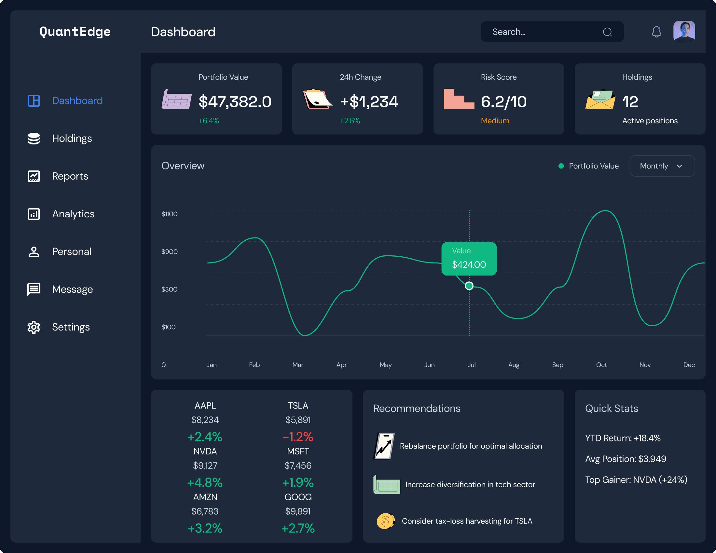Screen dimensions: 716x553
Task: Click the Holdings envelope icon
Action: (x=600, y=99)
